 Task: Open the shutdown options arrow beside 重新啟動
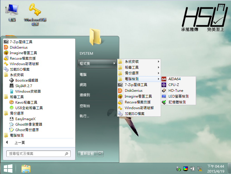100,154
